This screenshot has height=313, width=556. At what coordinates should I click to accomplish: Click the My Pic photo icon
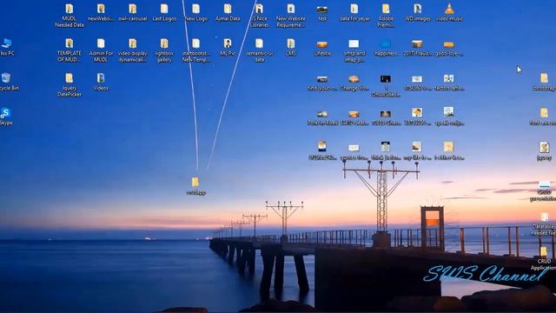click(x=228, y=47)
